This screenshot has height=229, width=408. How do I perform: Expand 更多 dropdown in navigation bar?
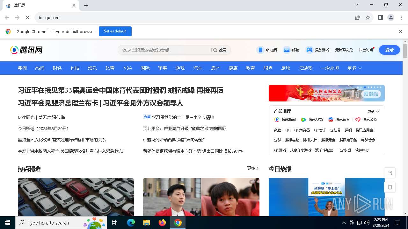[354, 68]
